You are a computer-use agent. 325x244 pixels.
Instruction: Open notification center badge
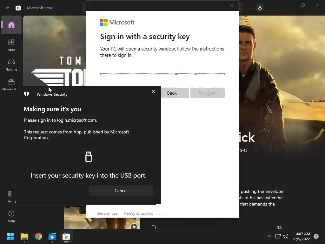pos(316,236)
